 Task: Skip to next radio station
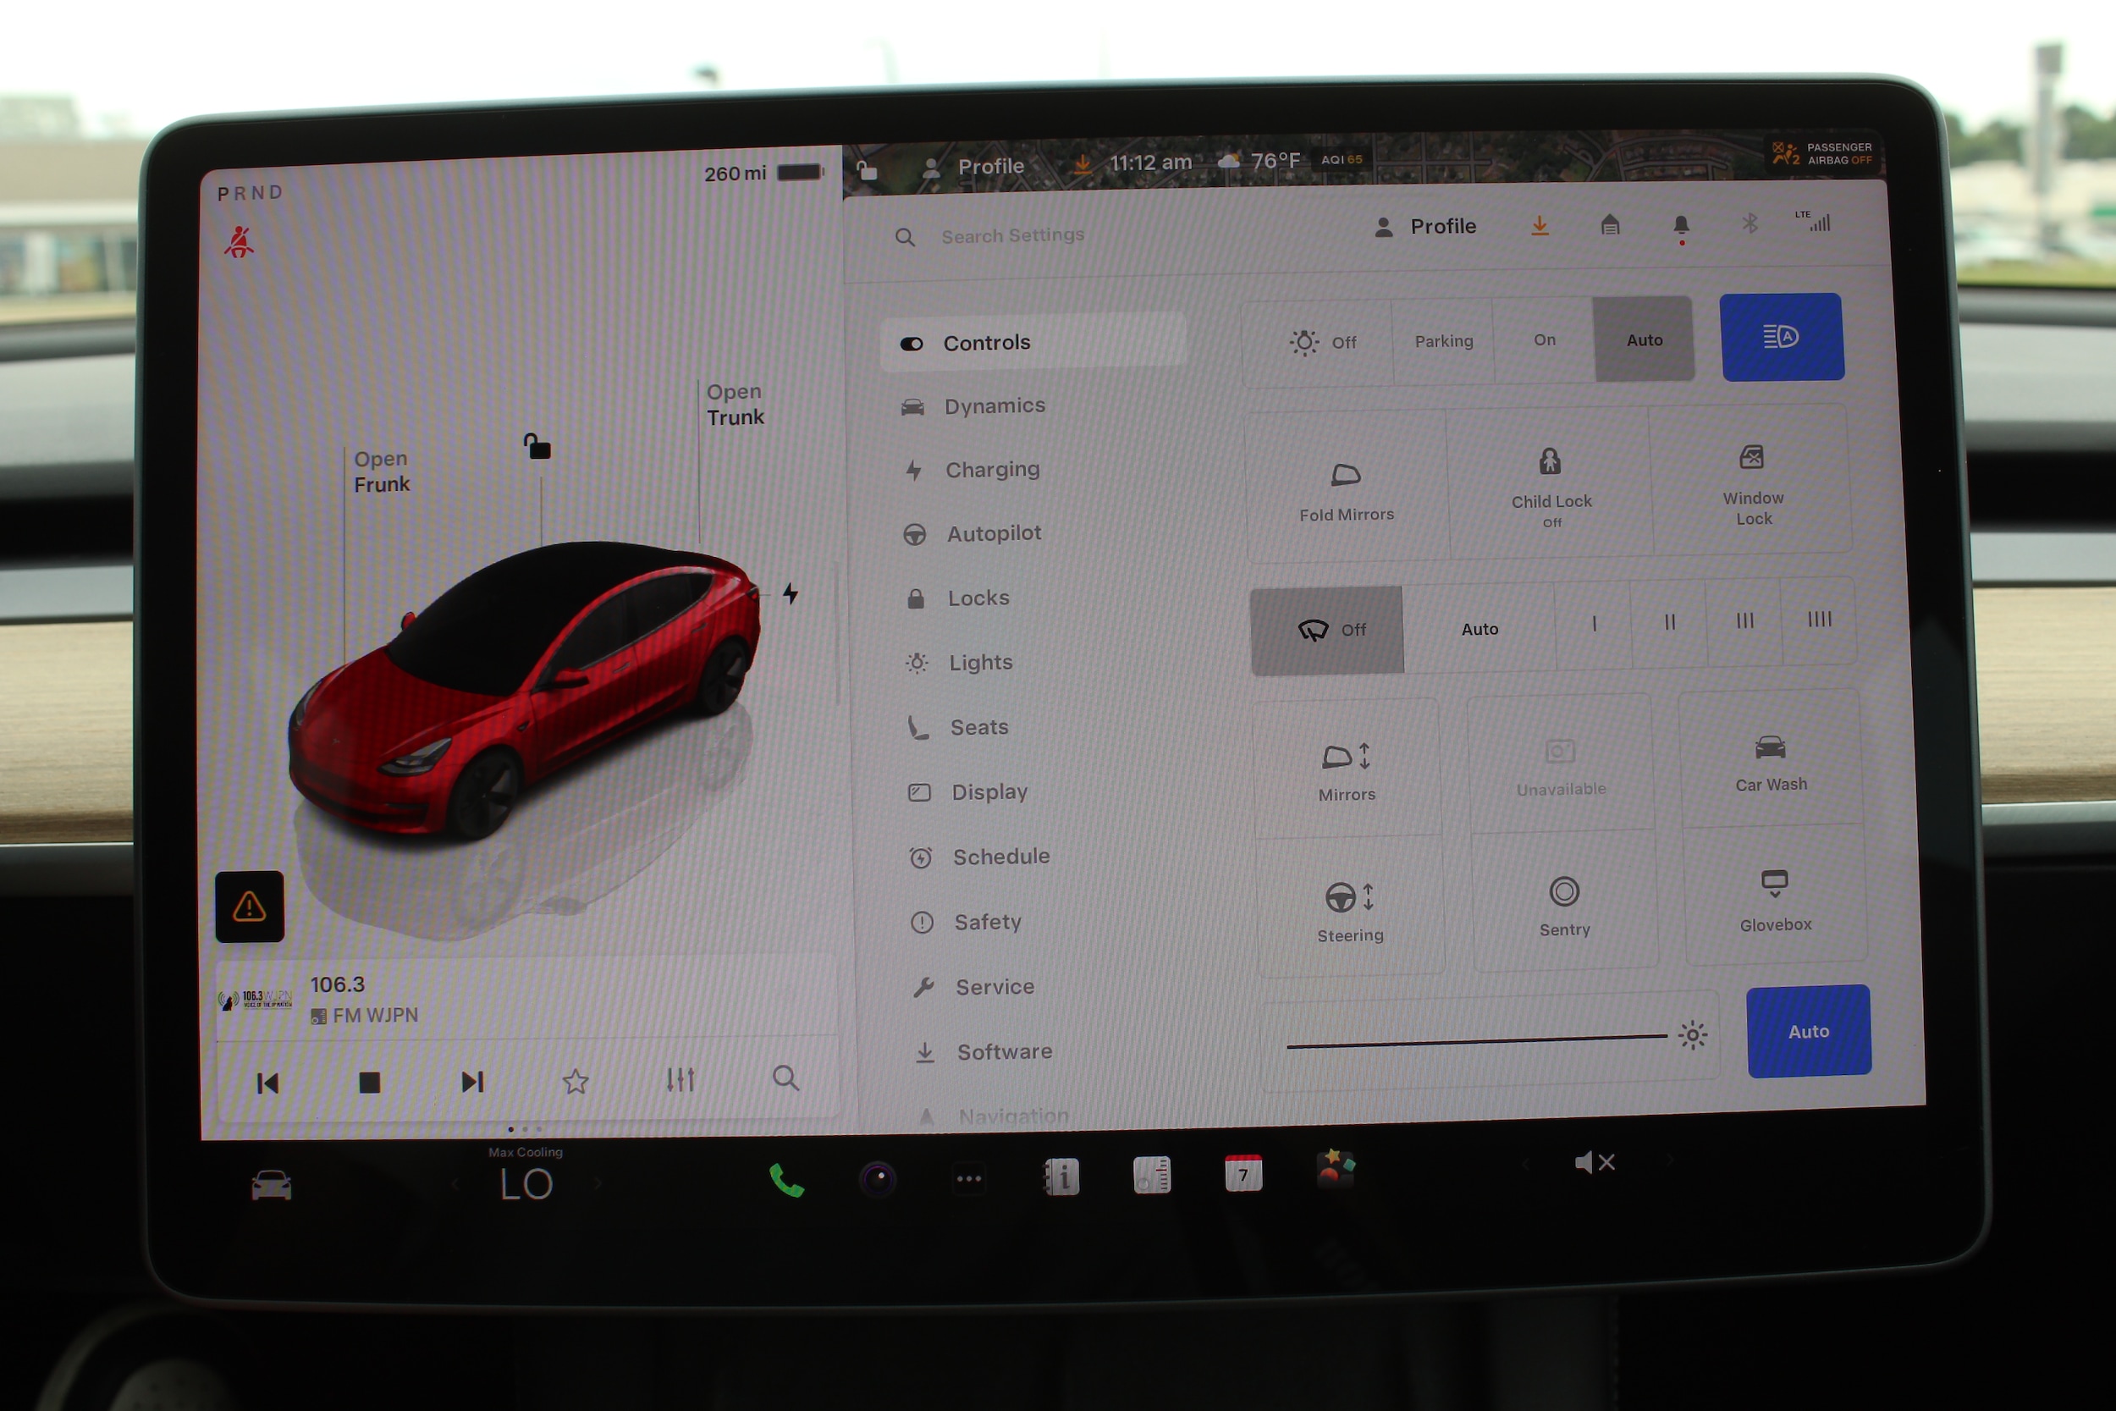point(472,1082)
